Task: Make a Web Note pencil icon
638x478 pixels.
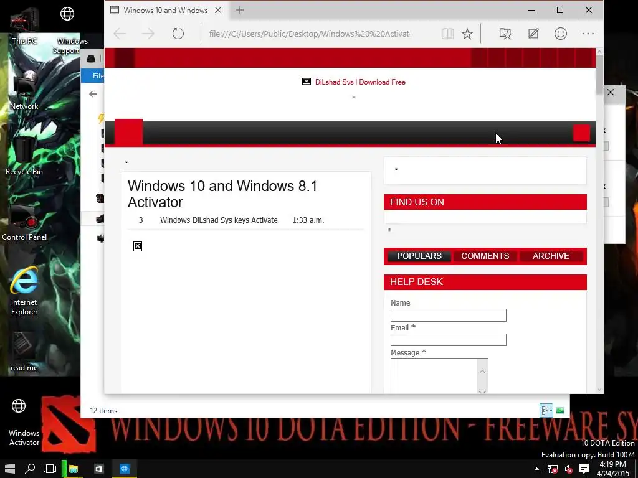Action: coord(533,34)
